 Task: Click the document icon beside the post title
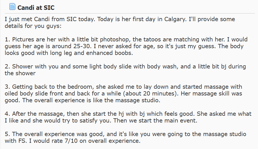pyautogui.click(x=12, y=6)
